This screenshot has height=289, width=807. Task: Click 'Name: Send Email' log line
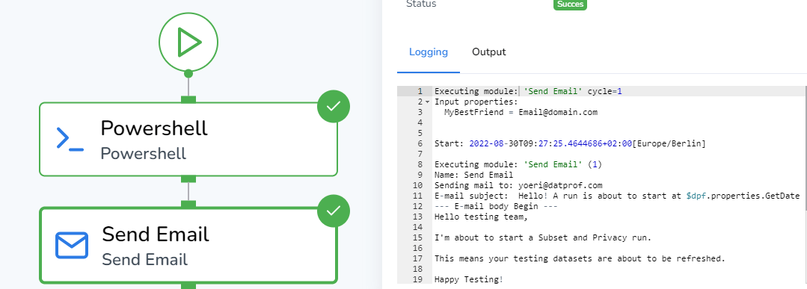(x=473, y=175)
